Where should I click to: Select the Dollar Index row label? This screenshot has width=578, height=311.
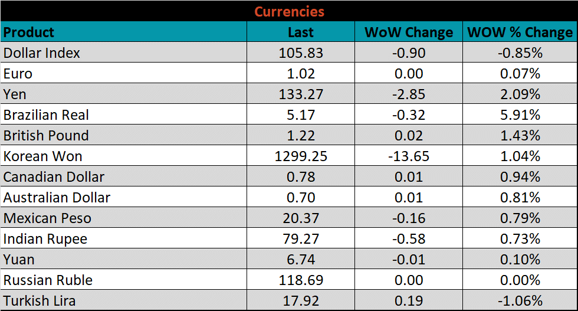tap(42, 53)
